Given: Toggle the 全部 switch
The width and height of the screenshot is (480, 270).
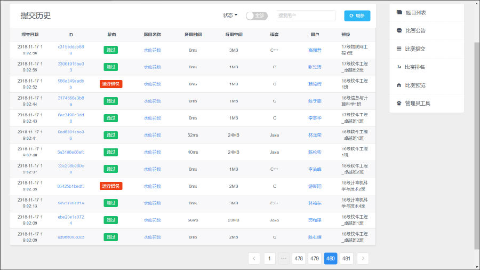Looking at the screenshot, I should pos(257,16).
